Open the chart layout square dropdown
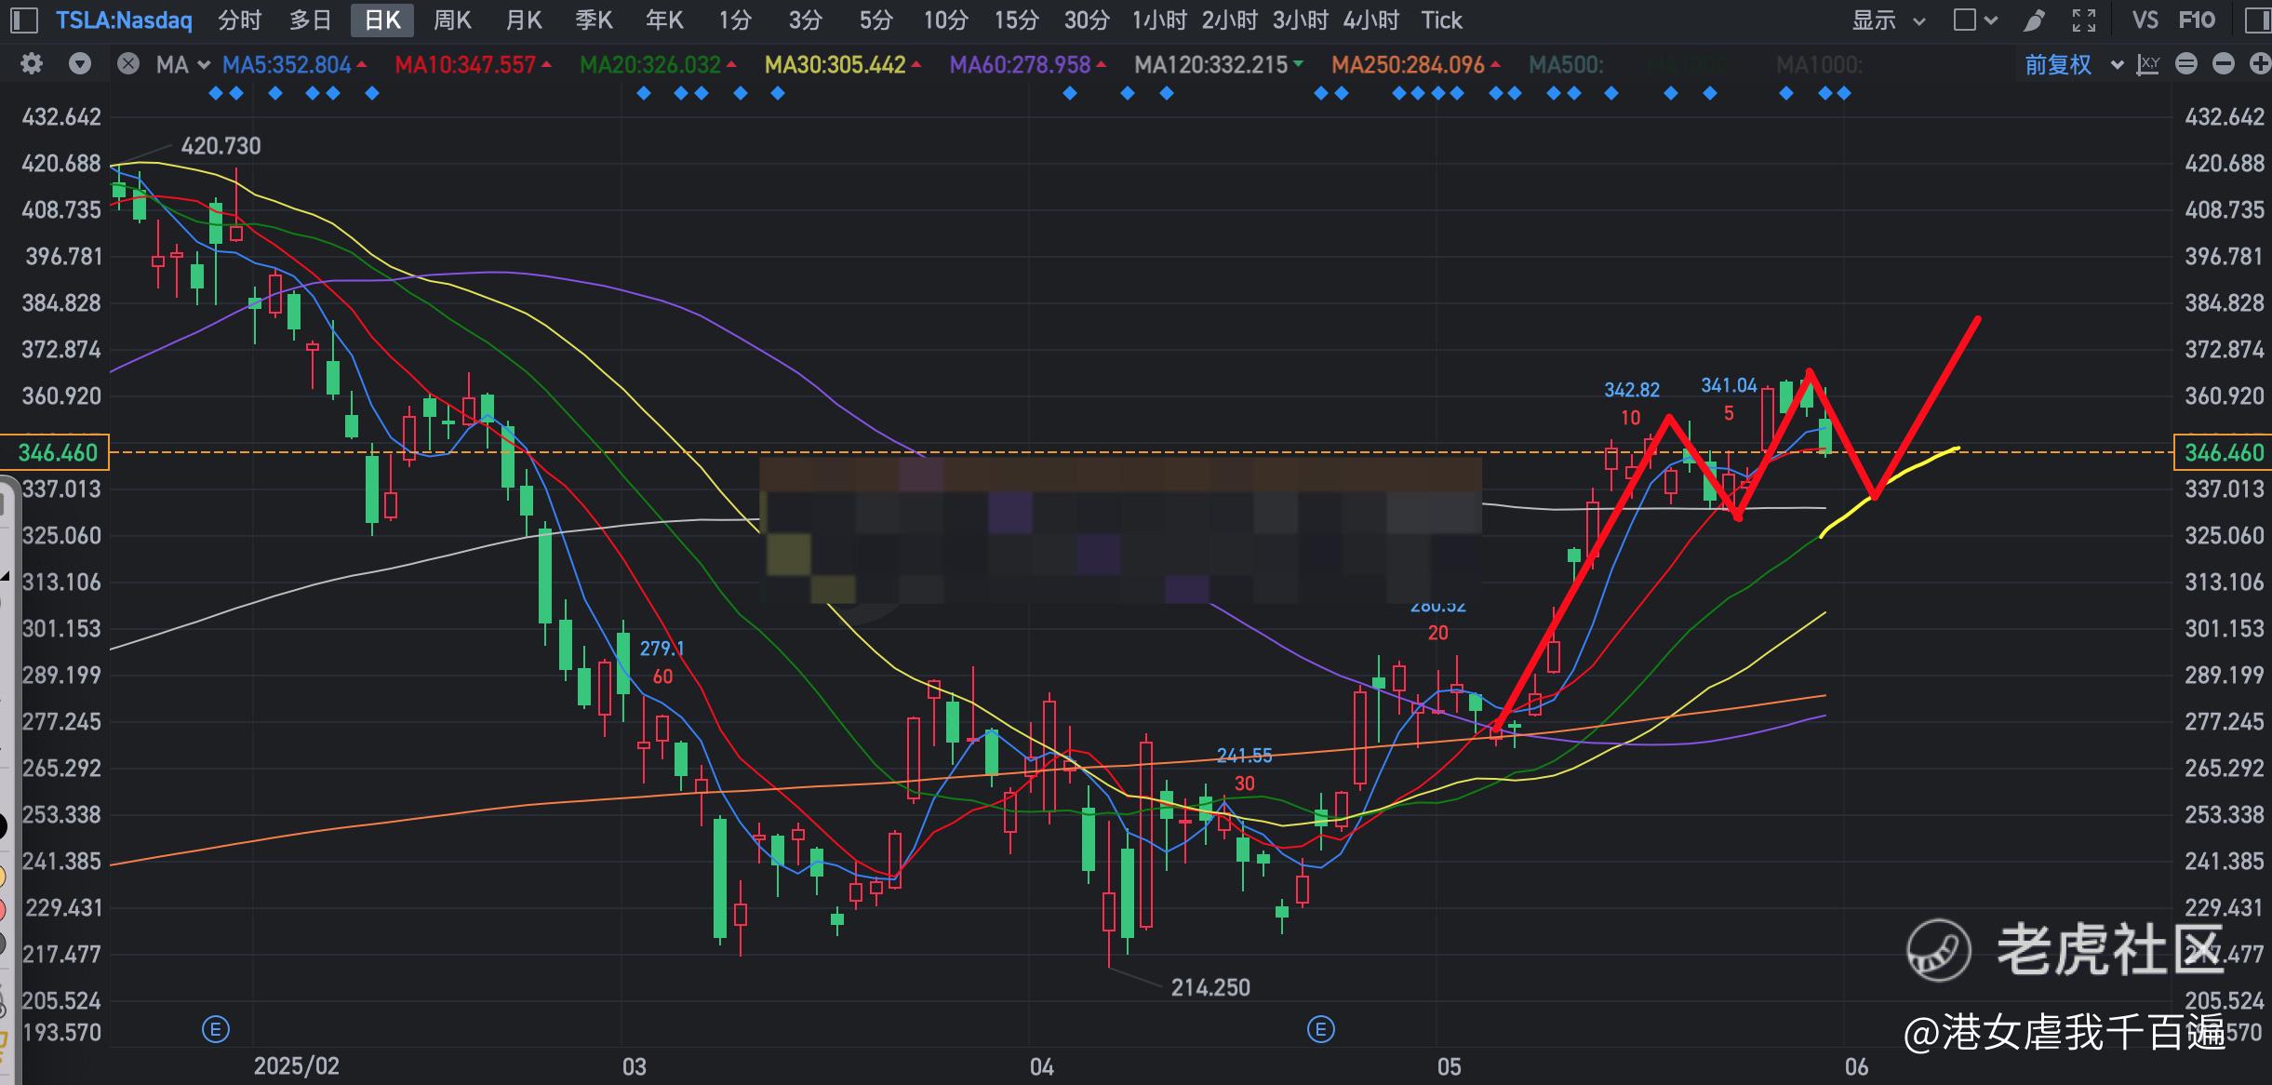 [x=1975, y=20]
